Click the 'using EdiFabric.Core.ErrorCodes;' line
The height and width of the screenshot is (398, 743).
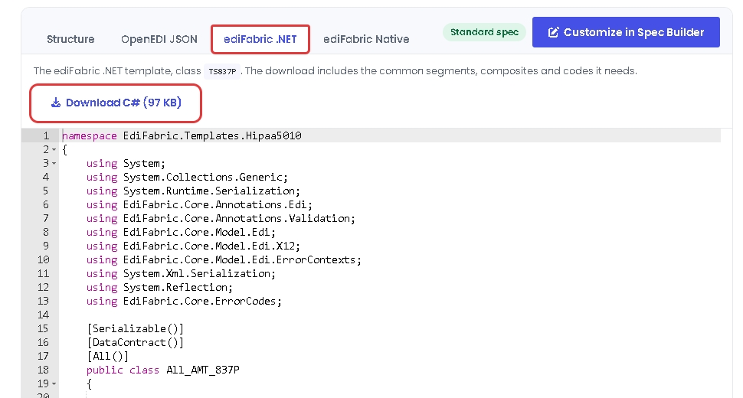[184, 301]
